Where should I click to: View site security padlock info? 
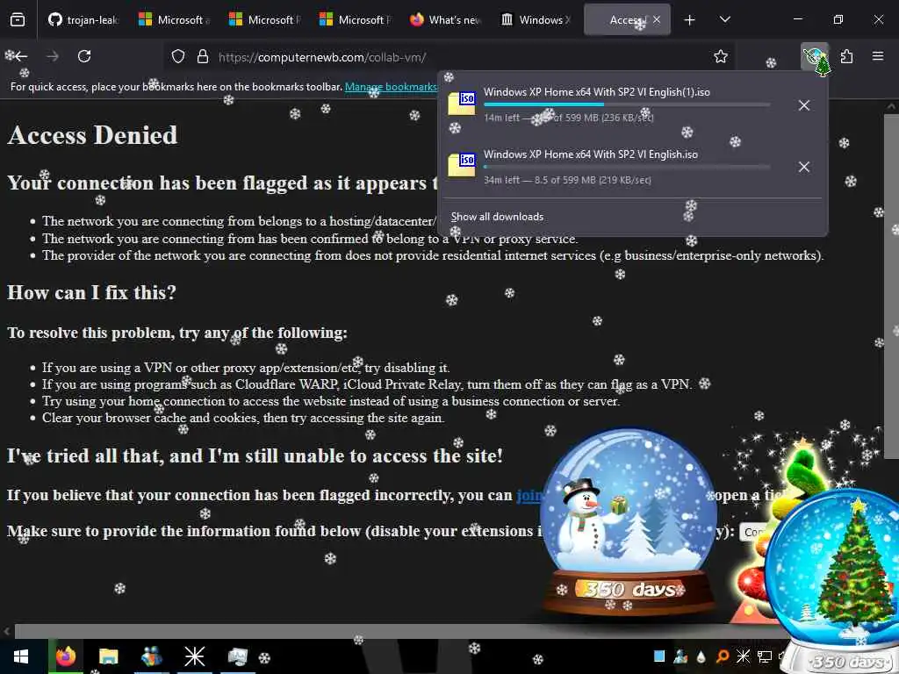(x=203, y=57)
